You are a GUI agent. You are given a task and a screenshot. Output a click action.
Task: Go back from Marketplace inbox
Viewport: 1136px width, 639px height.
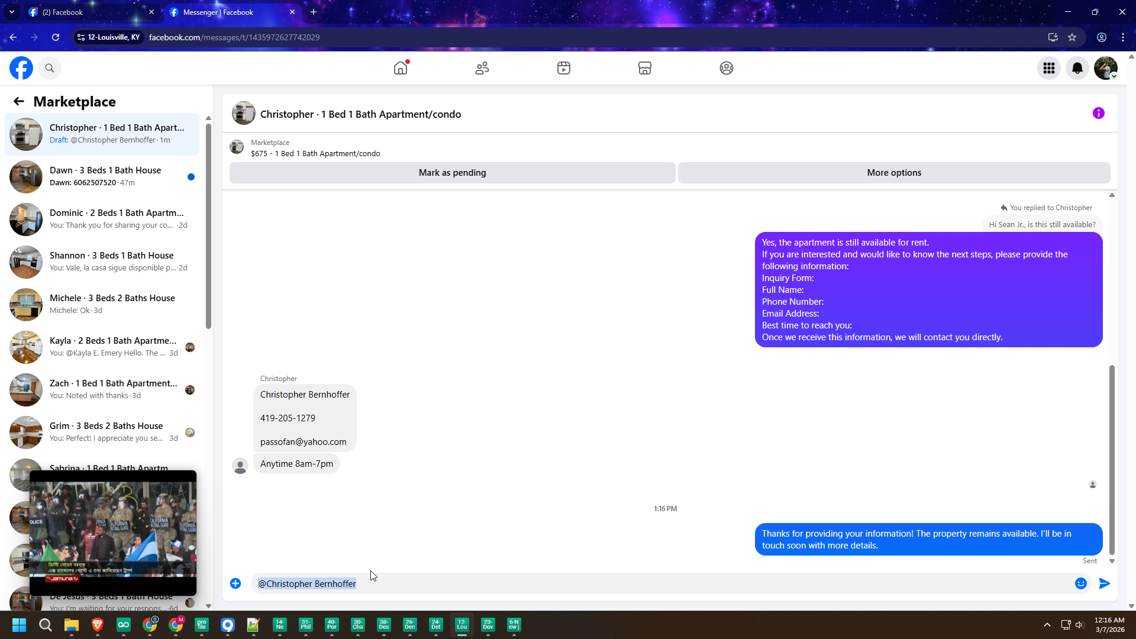[x=19, y=101]
